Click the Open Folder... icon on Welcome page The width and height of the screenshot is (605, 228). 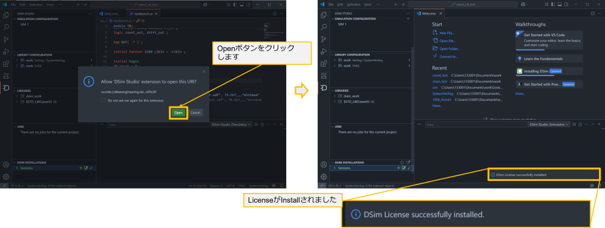pyautogui.click(x=435, y=48)
